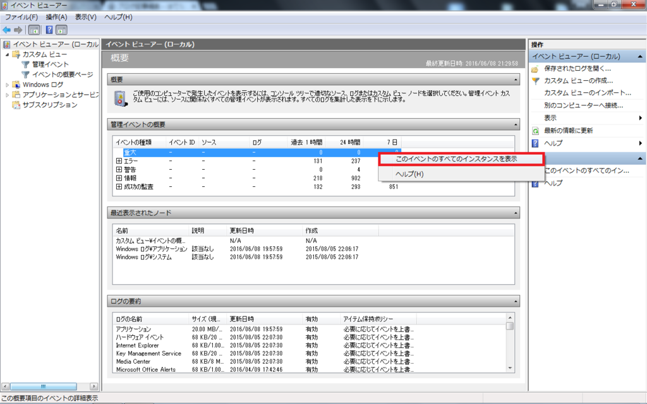Image resolution: width=647 pixels, height=404 pixels.
Task: Select the Key Management Service log row
Action: (x=265, y=353)
